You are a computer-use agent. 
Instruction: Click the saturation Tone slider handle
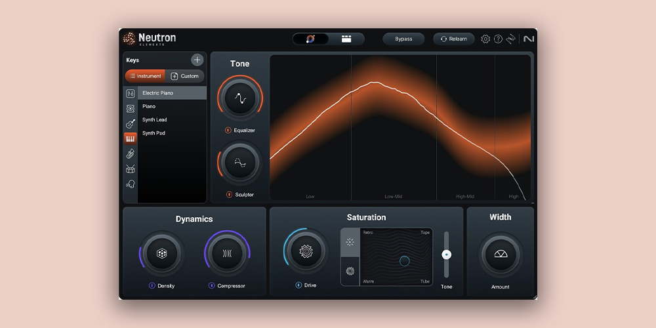(x=447, y=255)
